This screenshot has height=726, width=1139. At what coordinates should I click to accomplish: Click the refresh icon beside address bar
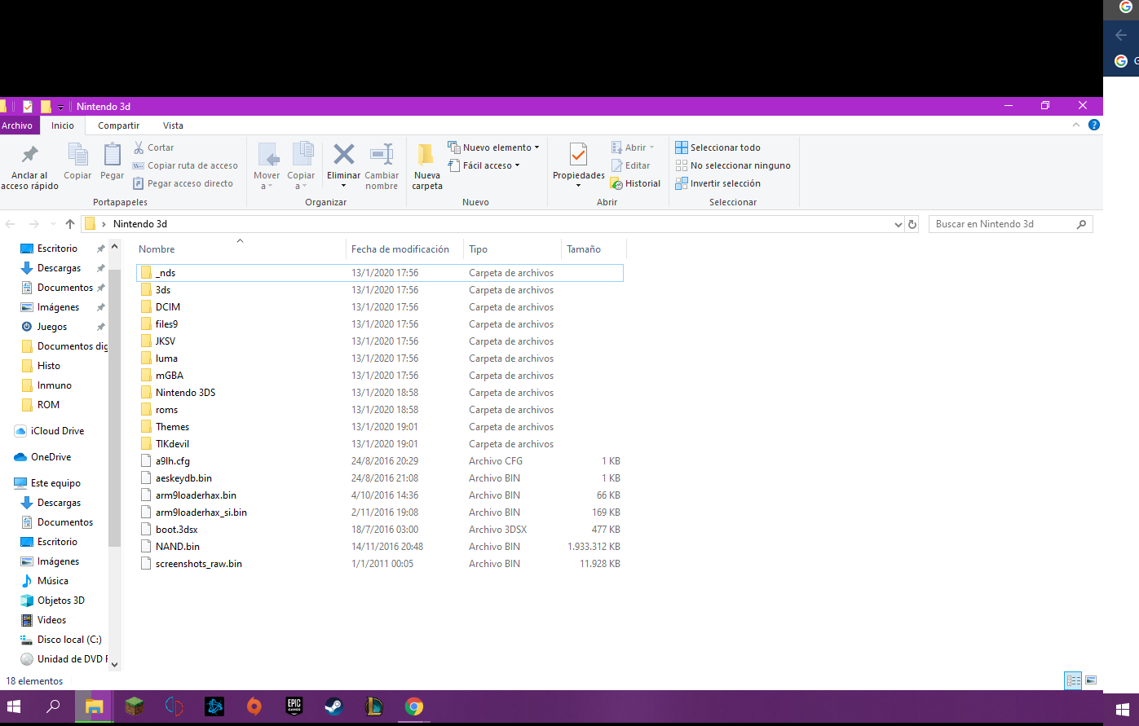coord(912,224)
